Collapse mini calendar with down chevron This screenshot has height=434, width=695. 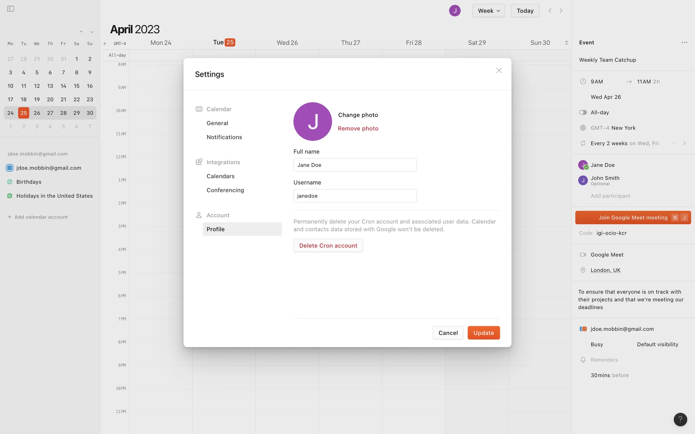pyautogui.click(x=92, y=32)
